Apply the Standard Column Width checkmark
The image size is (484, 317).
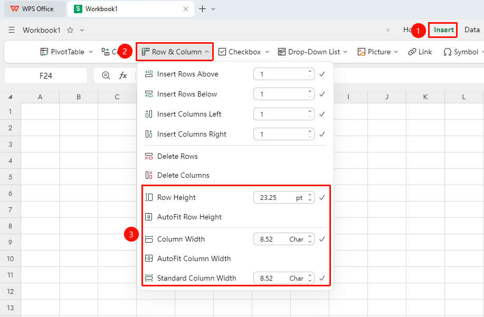point(322,278)
